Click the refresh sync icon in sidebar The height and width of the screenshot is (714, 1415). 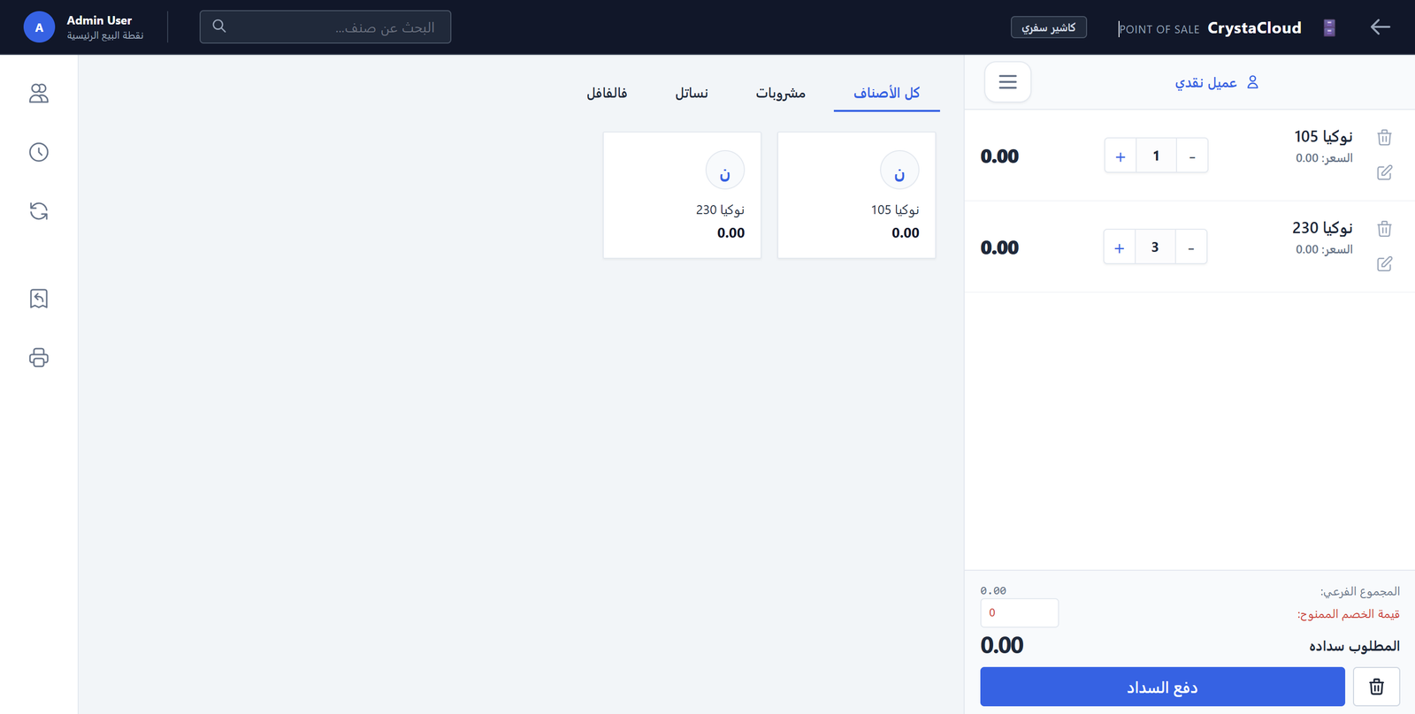[x=39, y=211]
